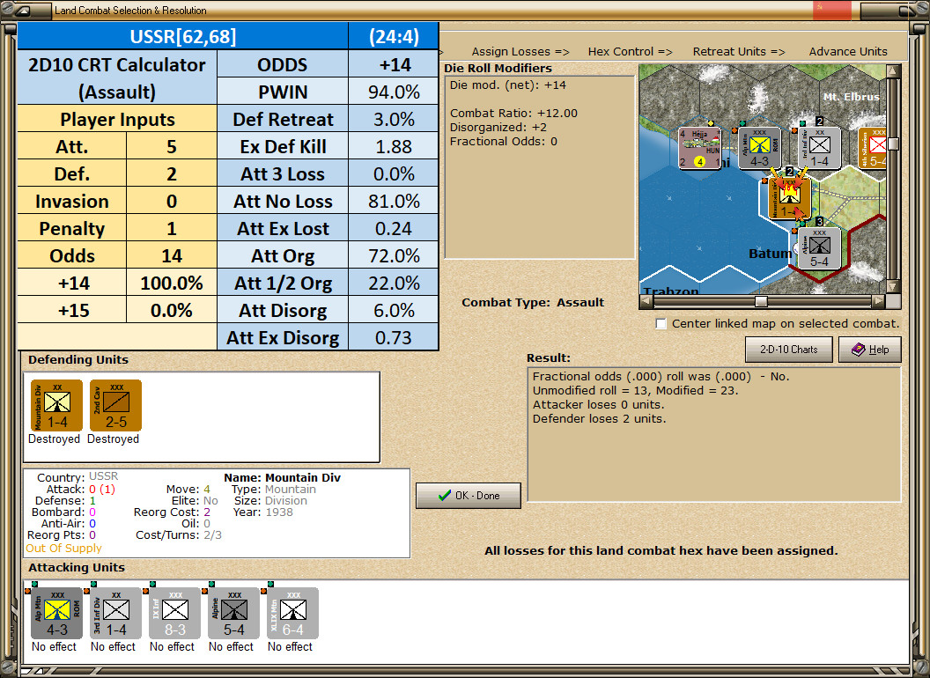Viewport: 930px width, 678px height.
Task: Click the gray 1-4 infantry counter on the map
Action: click(819, 148)
